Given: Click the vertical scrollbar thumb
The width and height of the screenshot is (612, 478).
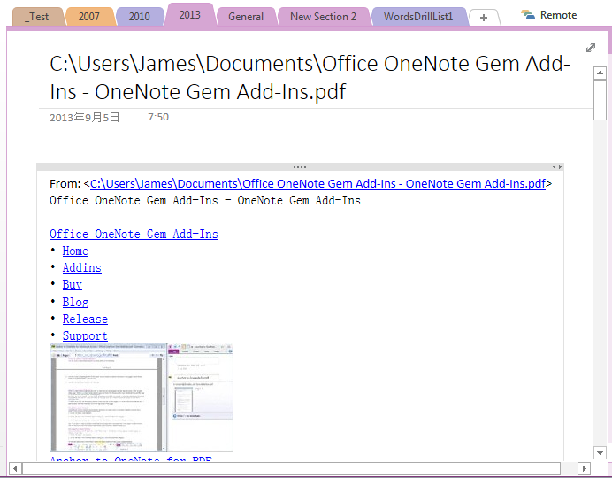Looking at the screenshot, I should coord(600,100).
